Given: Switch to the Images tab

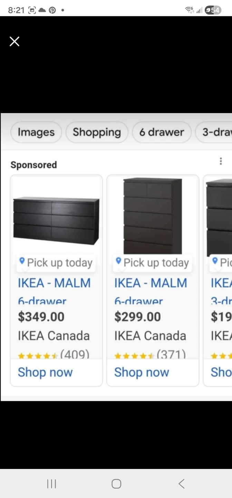Looking at the screenshot, I should tap(36, 132).
